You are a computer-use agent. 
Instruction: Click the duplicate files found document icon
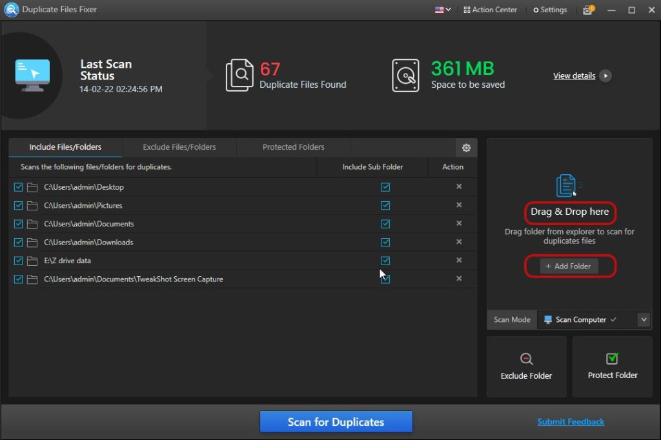[x=239, y=75]
